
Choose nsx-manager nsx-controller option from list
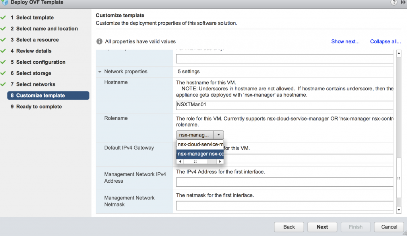pyautogui.click(x=200, y=154)
